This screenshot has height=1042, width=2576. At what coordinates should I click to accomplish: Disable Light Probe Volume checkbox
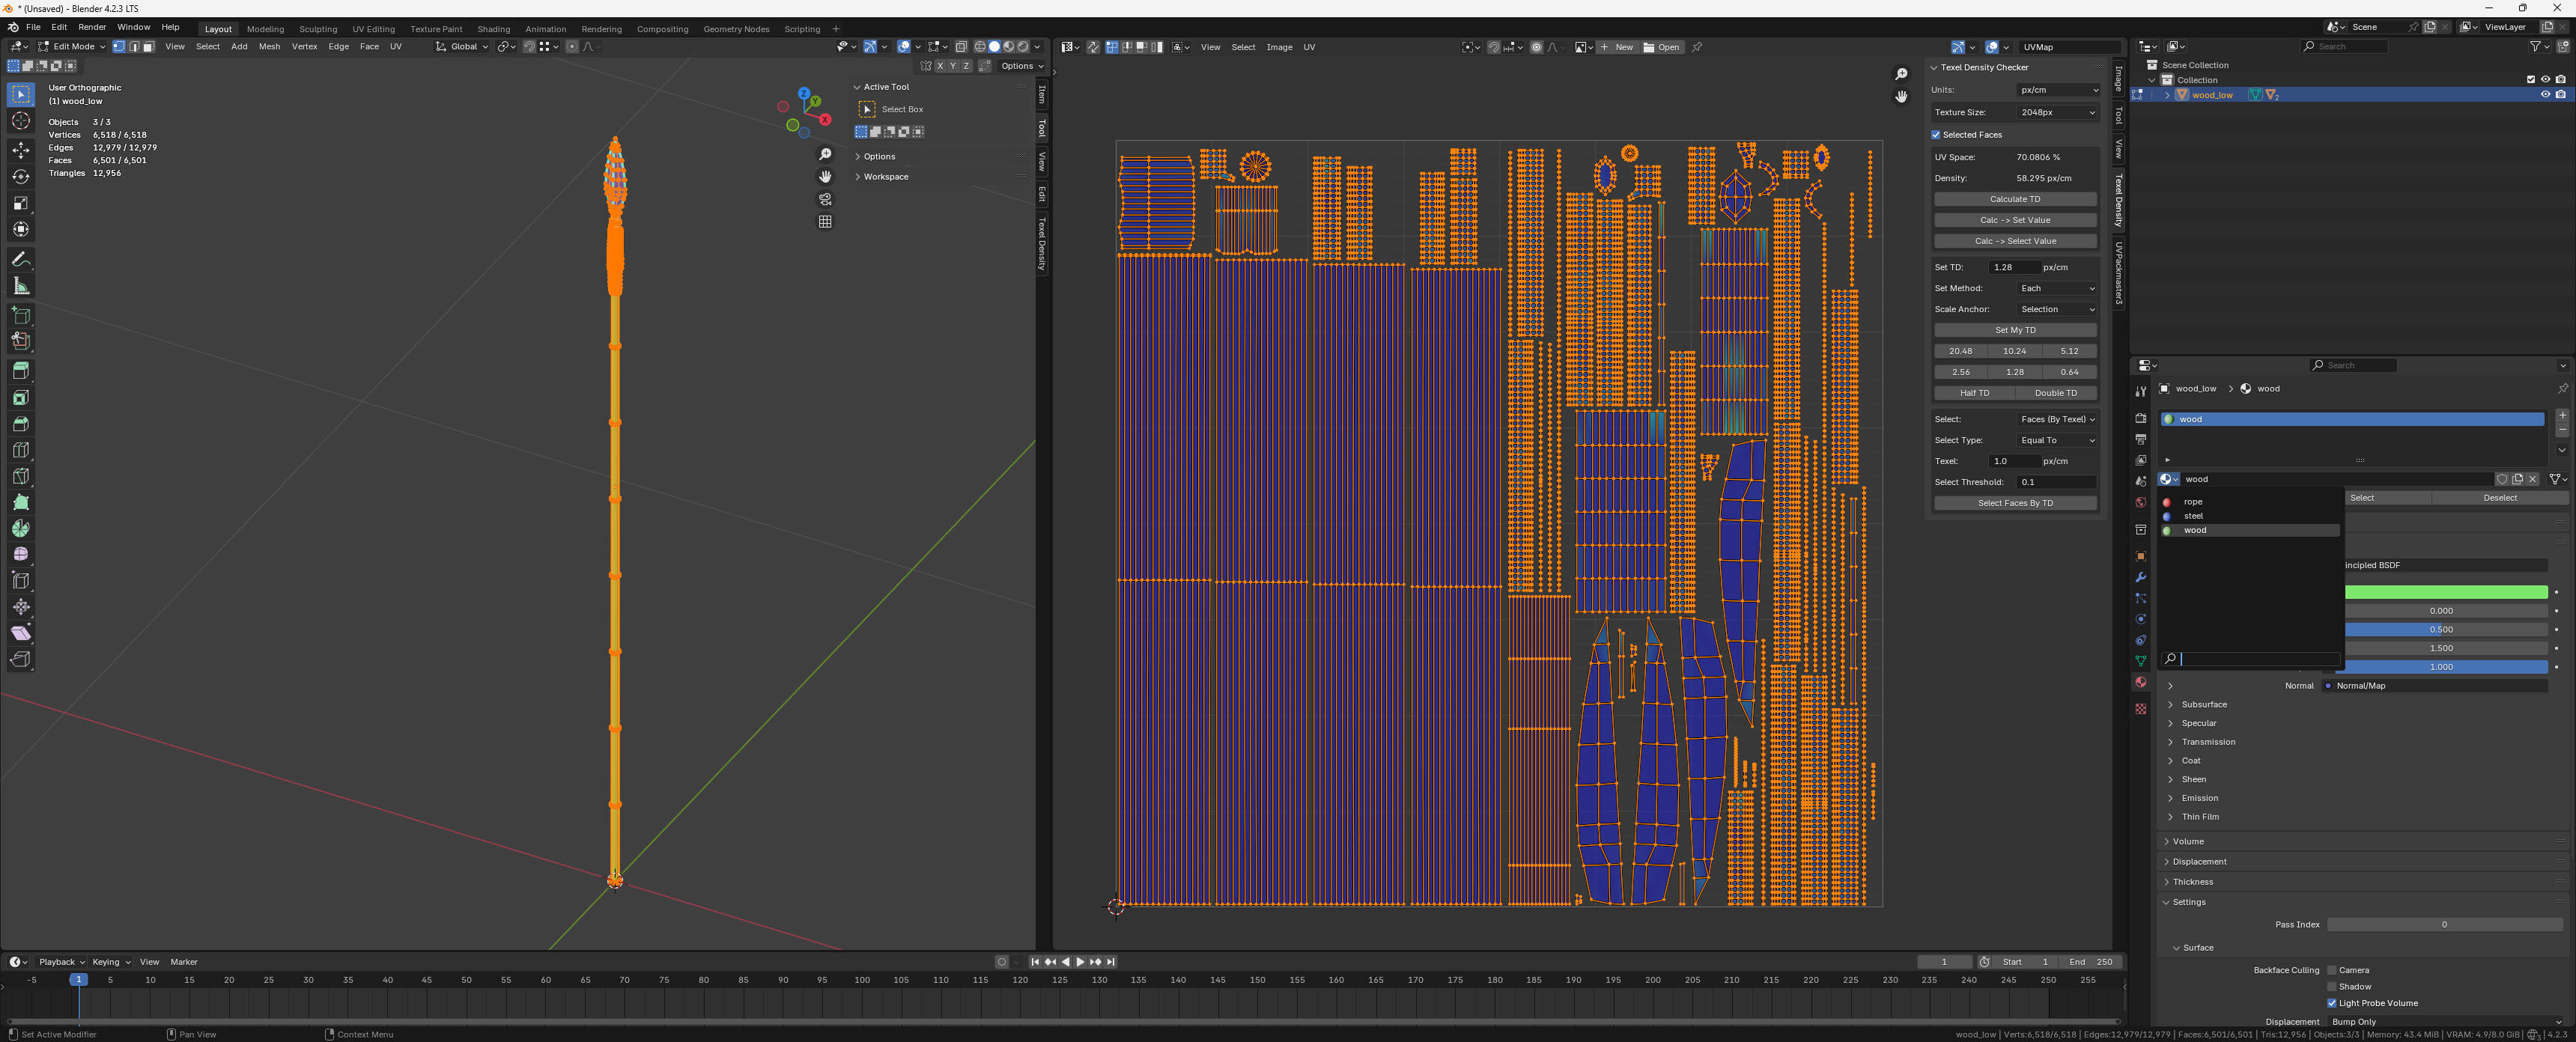(2331, 1003)
